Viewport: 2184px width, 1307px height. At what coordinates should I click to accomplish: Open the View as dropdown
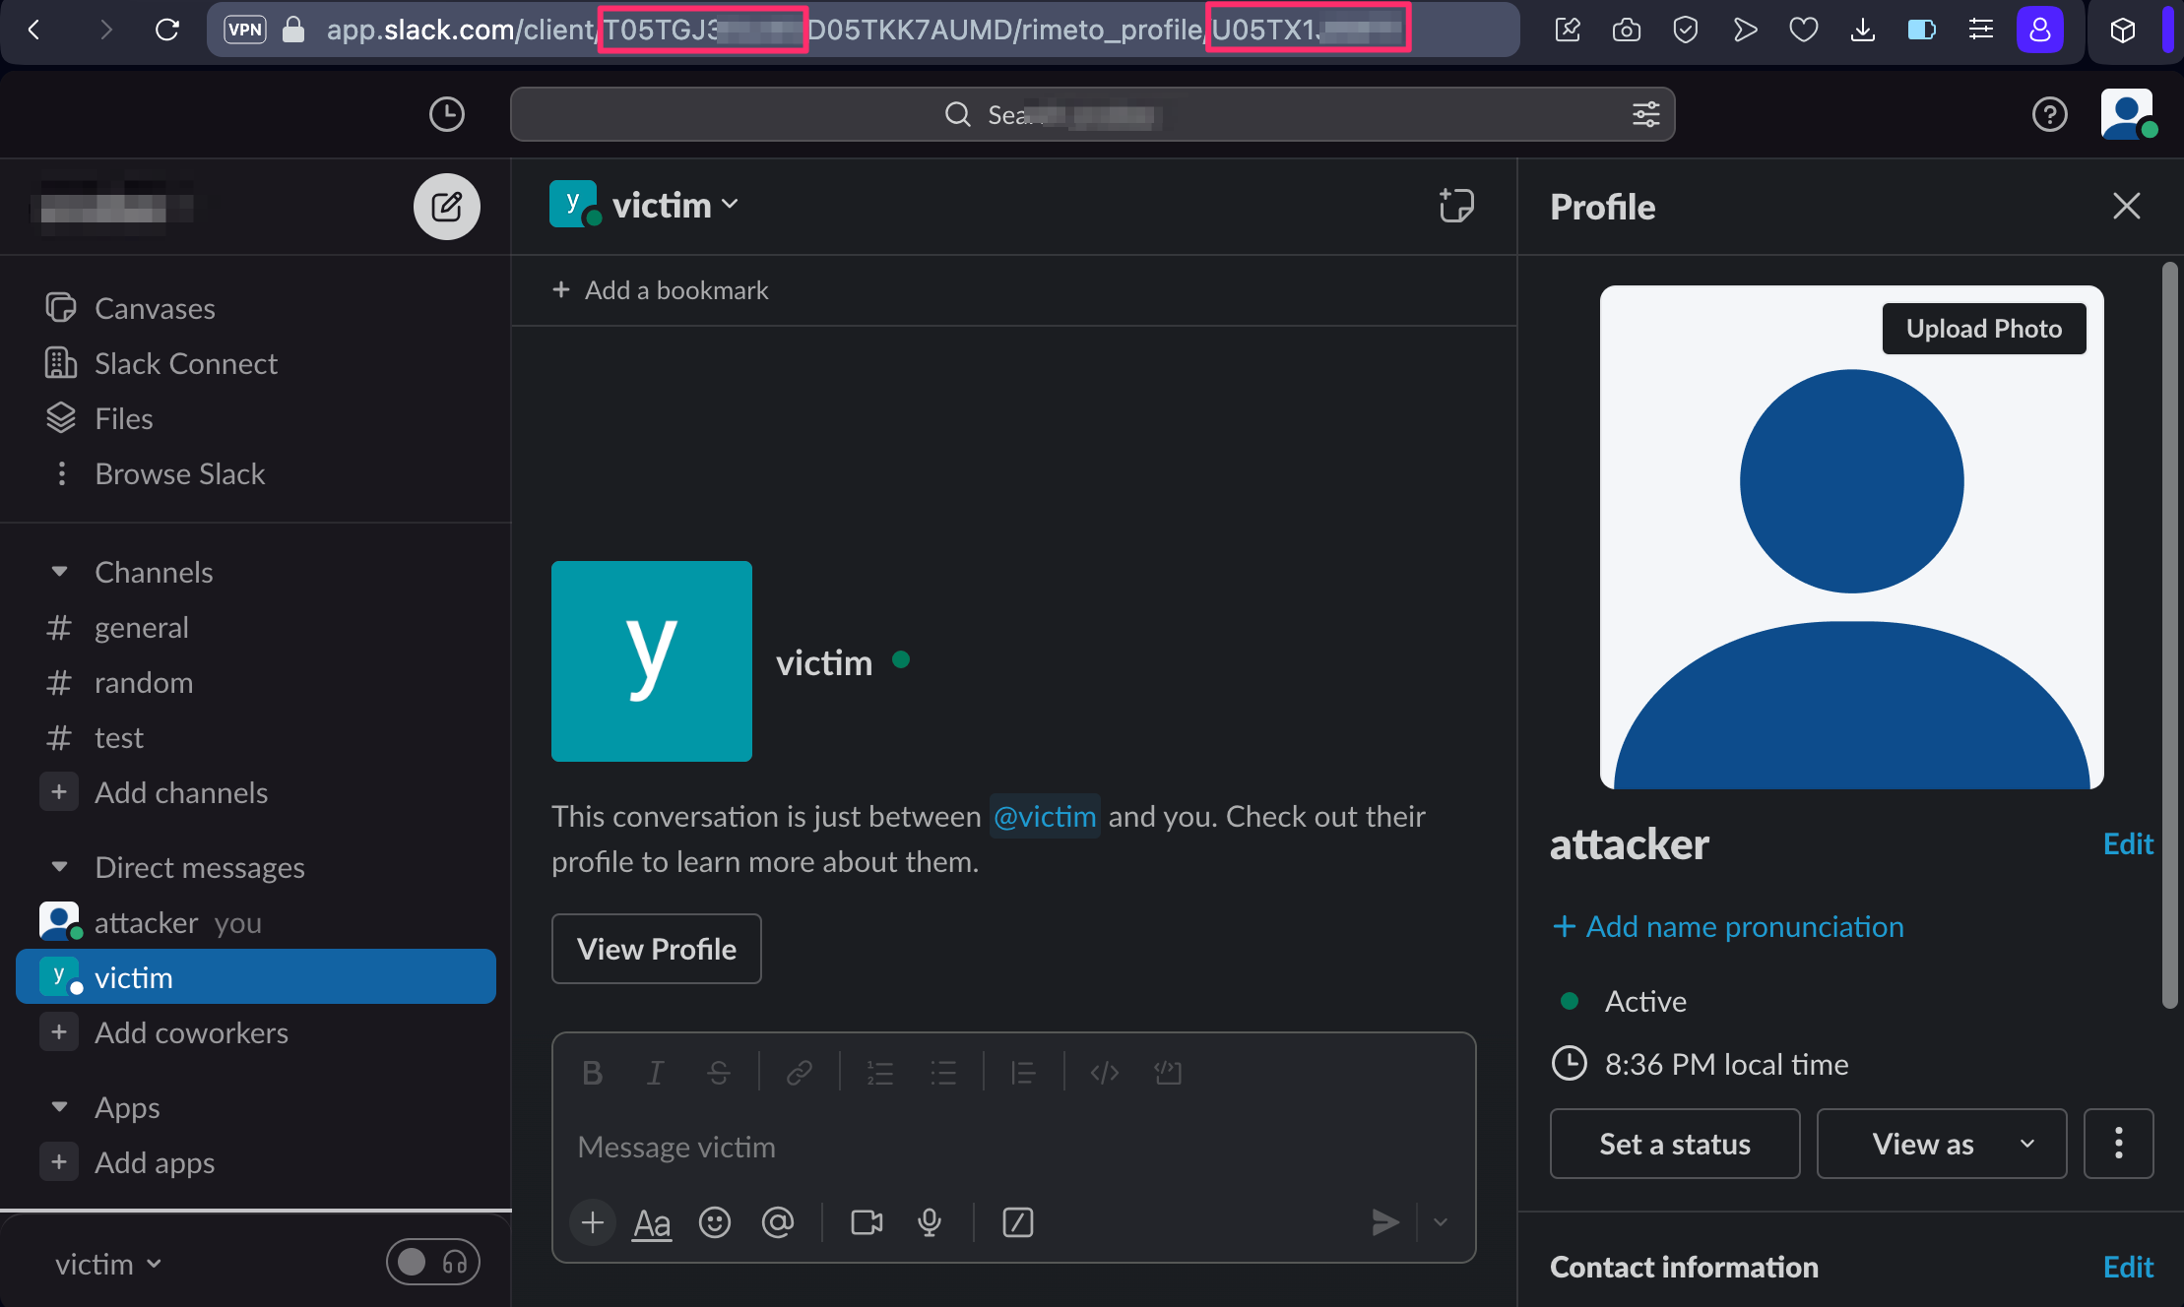point(1940,1144)
